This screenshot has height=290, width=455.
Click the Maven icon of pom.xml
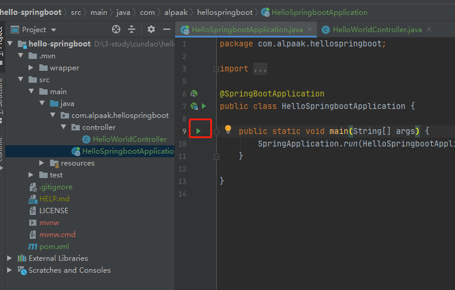click(33, 247)
